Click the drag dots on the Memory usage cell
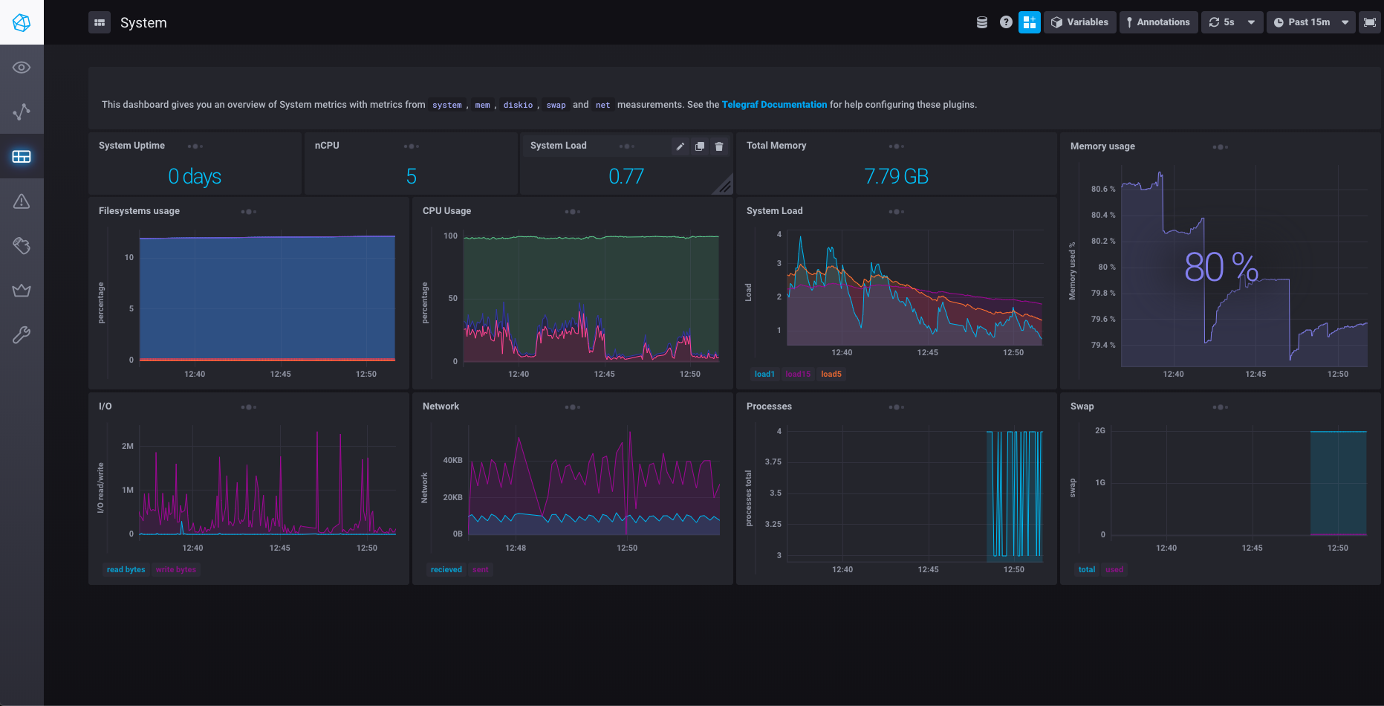The image size is (1384, 706). point(1221,147)
